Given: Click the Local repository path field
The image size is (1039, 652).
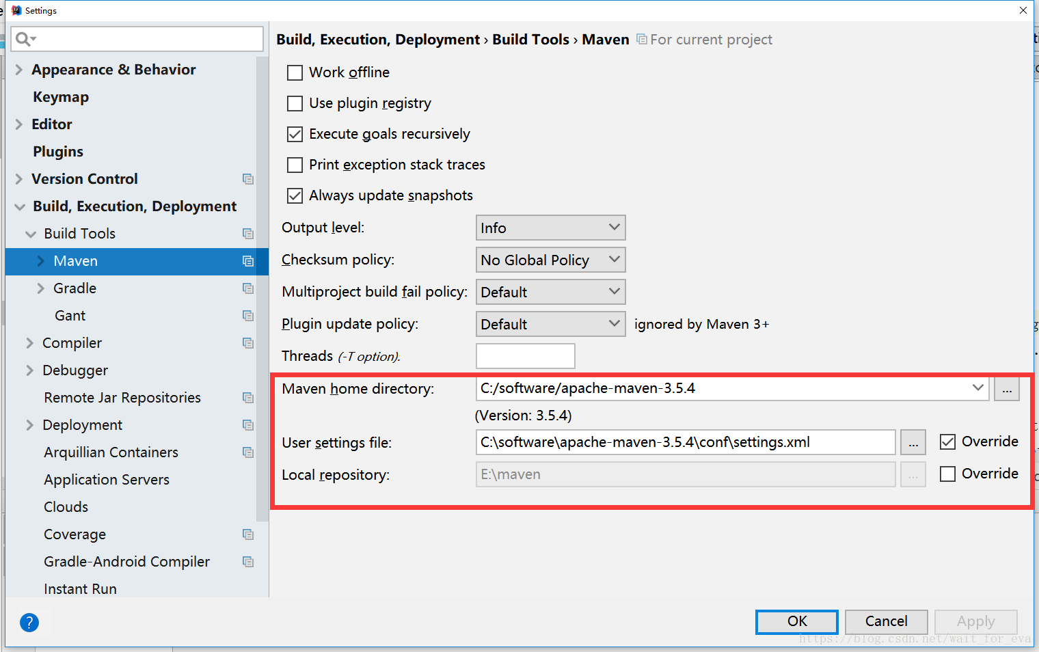Looking at the screenshot, I should (x=686, y=474).
